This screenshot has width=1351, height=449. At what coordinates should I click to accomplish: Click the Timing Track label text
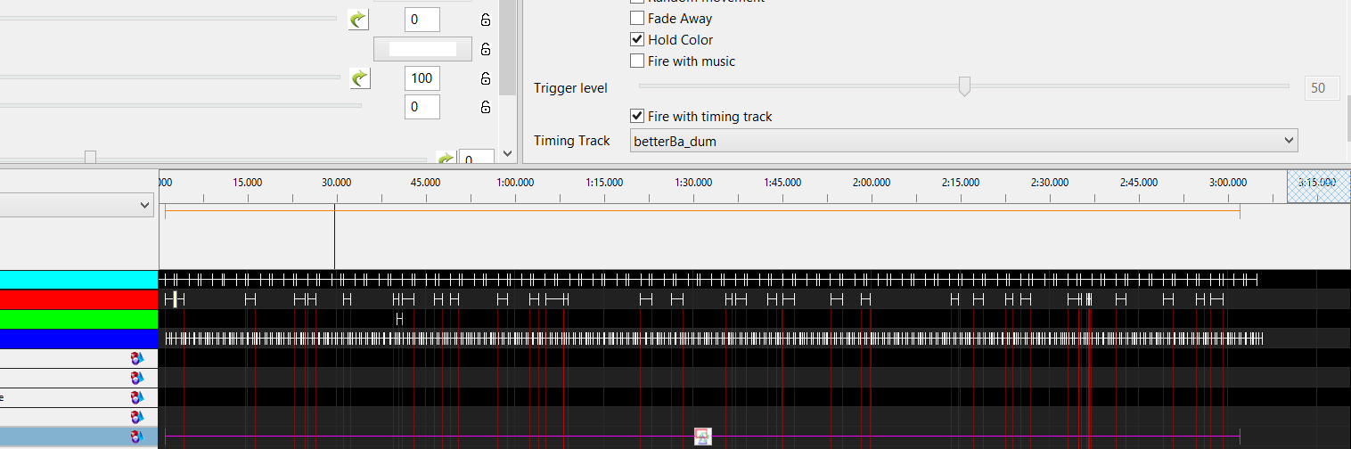click(x=572, y=141)
